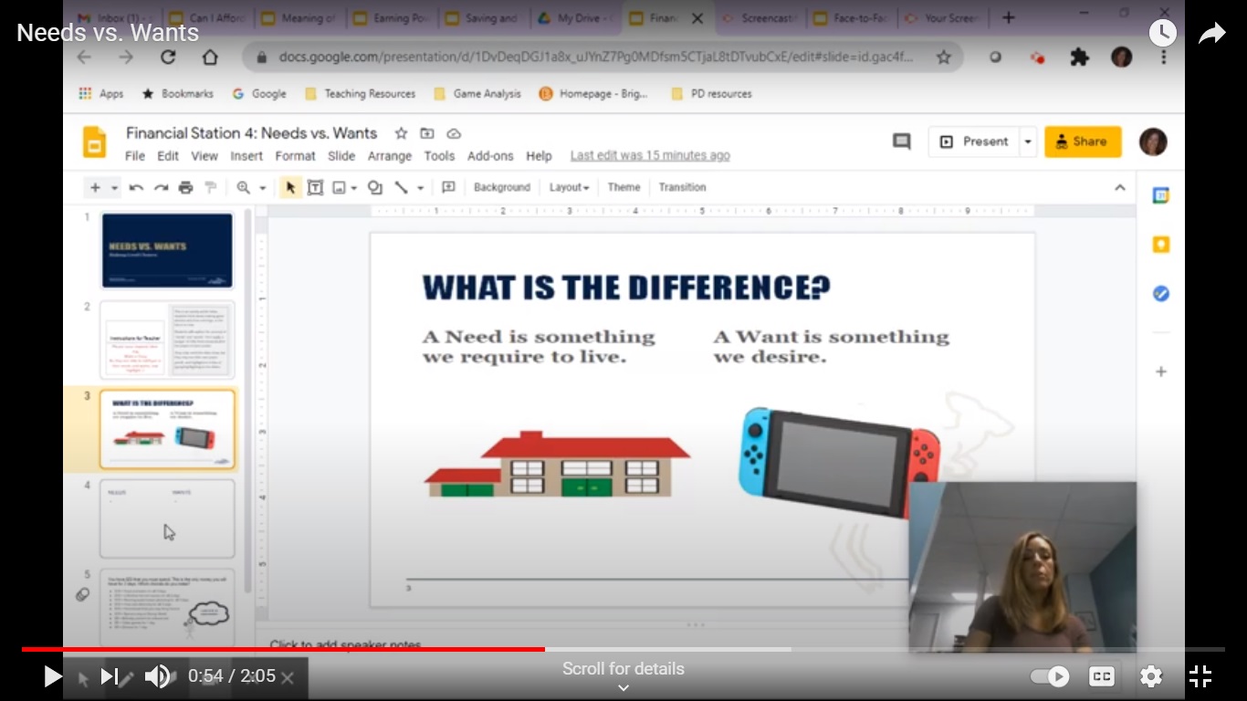1247x701 pixels.
Task: Open the Format menu
Action: coord(295,156)
